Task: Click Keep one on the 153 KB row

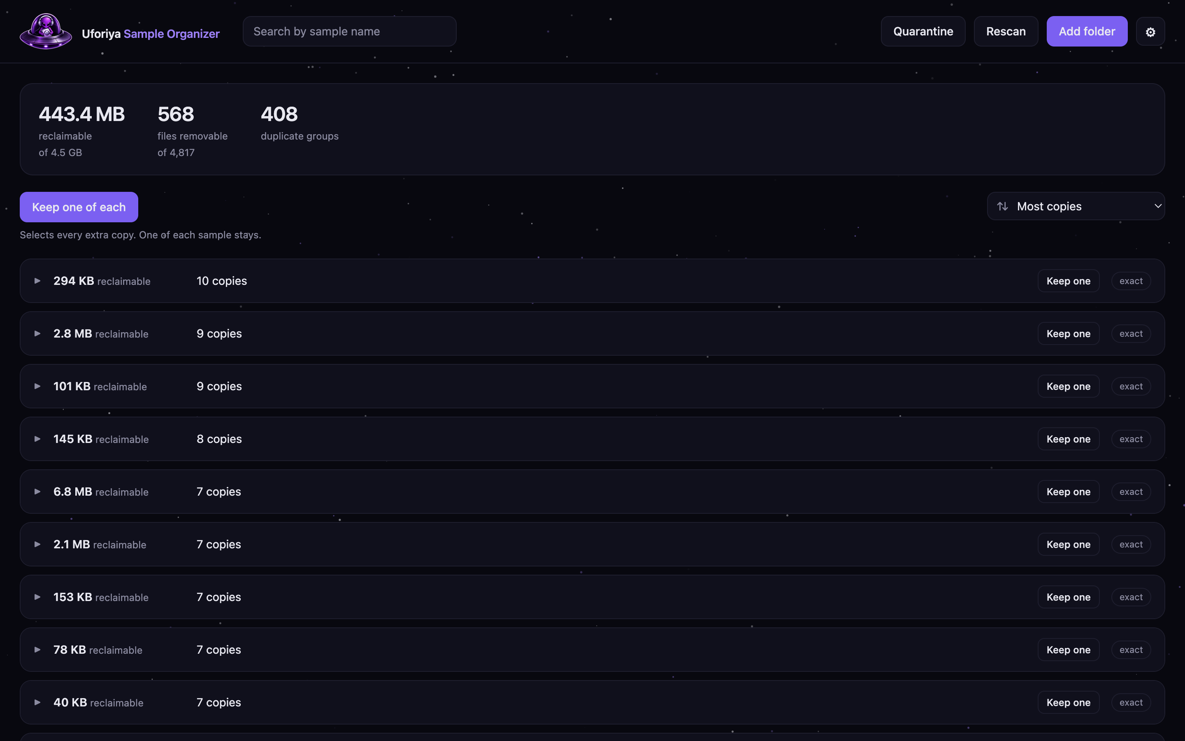Action: (x=1069, y=597)
